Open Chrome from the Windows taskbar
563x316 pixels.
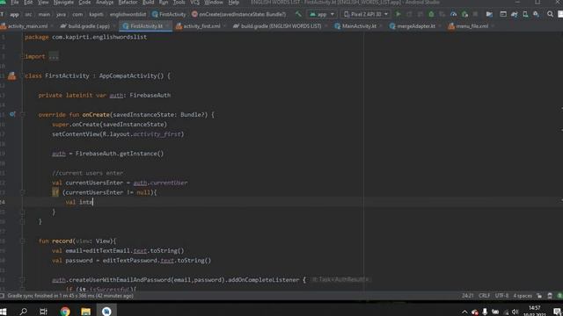pyautogui.click(x=65, y=311)
